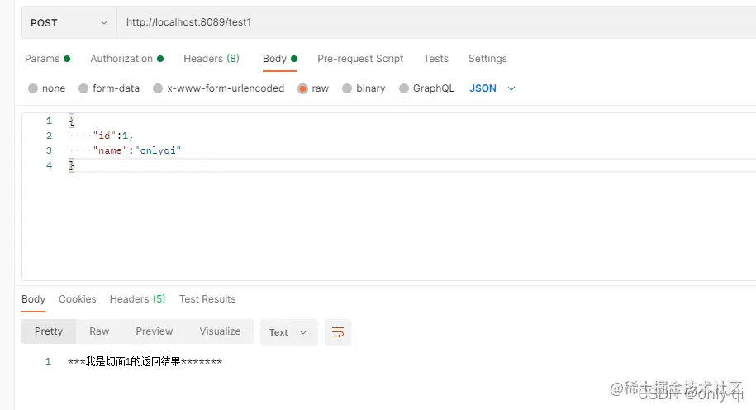Switch to the Tests tab
The width and height of the screenshot is (756, 410).
tap(436, 59)
